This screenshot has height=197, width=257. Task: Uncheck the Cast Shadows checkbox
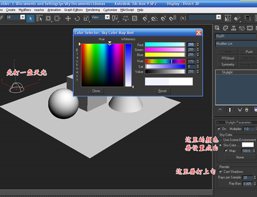tap(220, 172)
